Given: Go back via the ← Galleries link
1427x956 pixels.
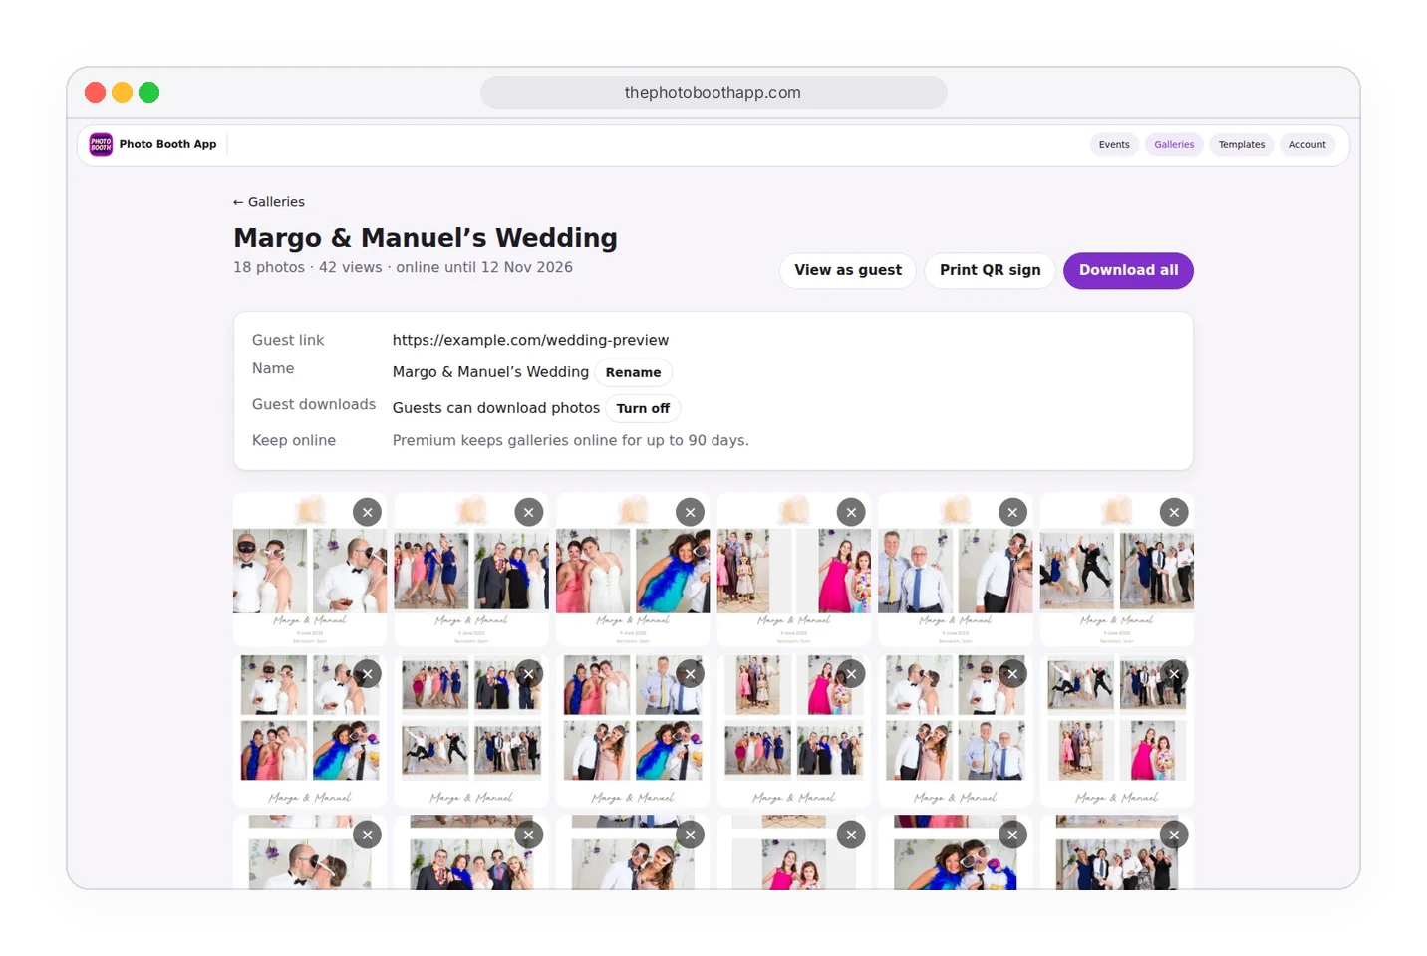Looking at the screenshot, I should 269,202.
